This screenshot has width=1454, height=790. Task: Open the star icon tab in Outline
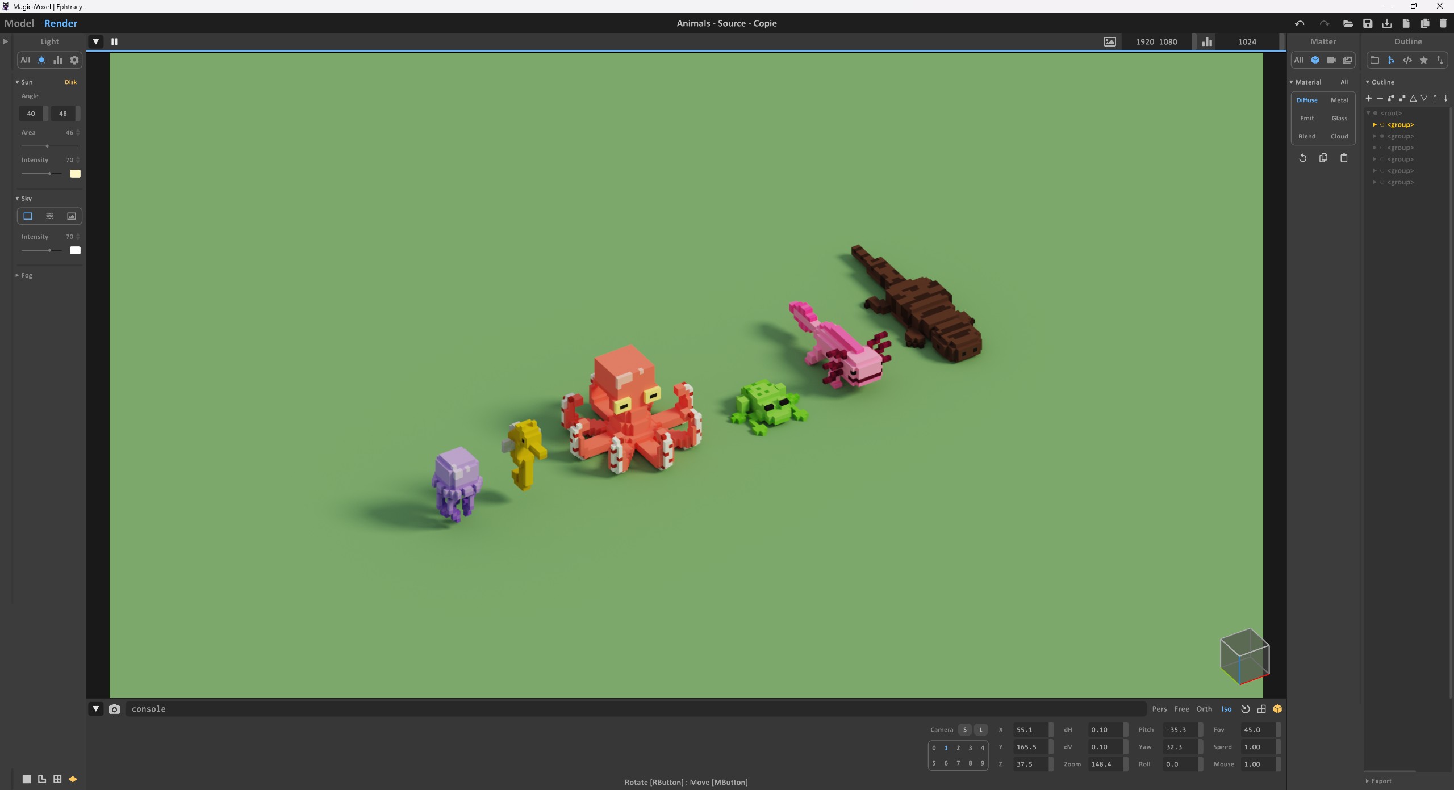[1423, 60]
